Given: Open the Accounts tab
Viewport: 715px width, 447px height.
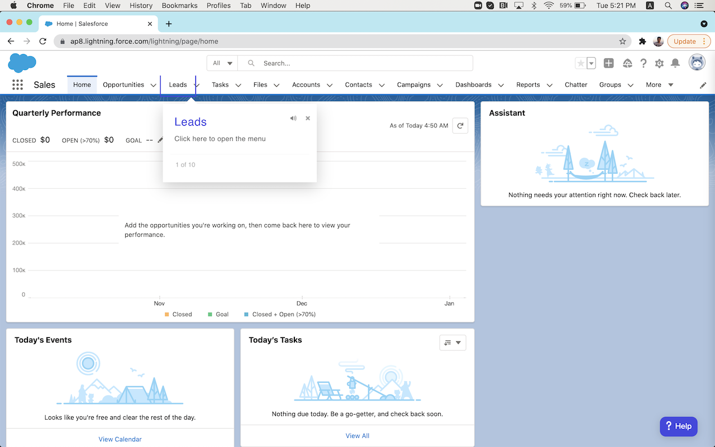Looking at the screenshot, I should tap(306, 85).
